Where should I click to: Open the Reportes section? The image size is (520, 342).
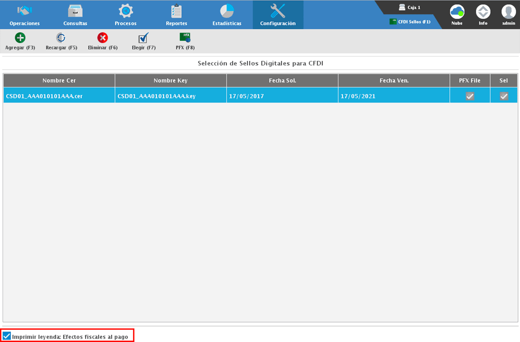tap(176, 15)
